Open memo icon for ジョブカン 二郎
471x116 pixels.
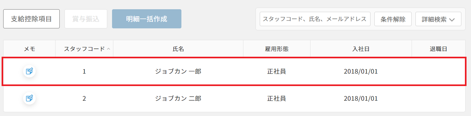pos(29,98)
